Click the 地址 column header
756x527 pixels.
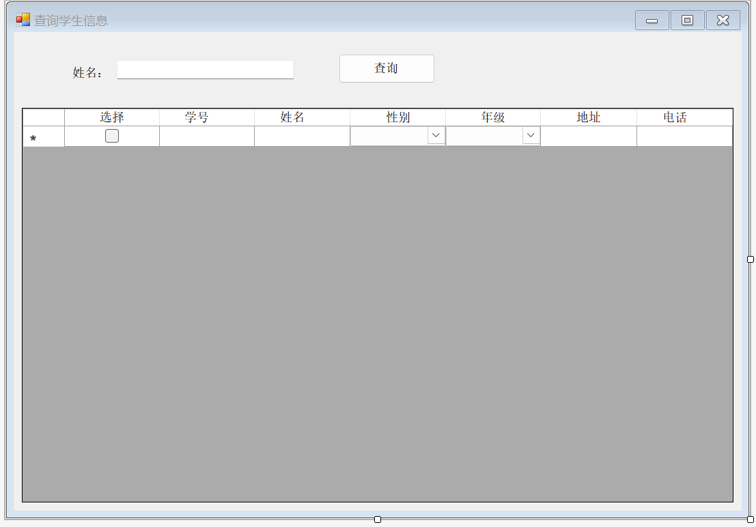coord(588,117)
